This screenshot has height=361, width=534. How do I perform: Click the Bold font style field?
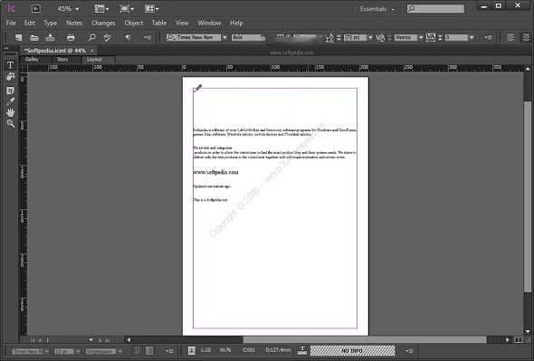point(246,37)
